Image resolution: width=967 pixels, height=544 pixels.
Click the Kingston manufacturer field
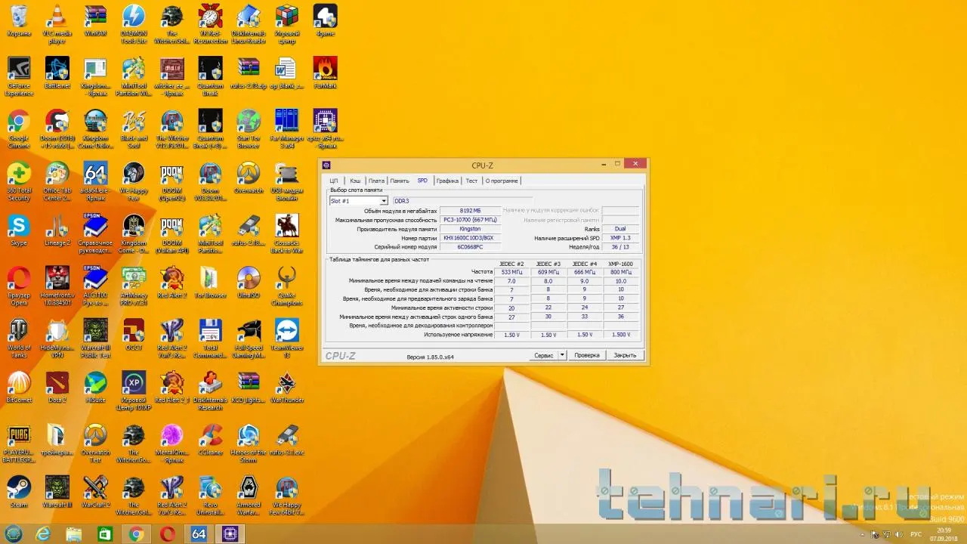coord(469,229)
